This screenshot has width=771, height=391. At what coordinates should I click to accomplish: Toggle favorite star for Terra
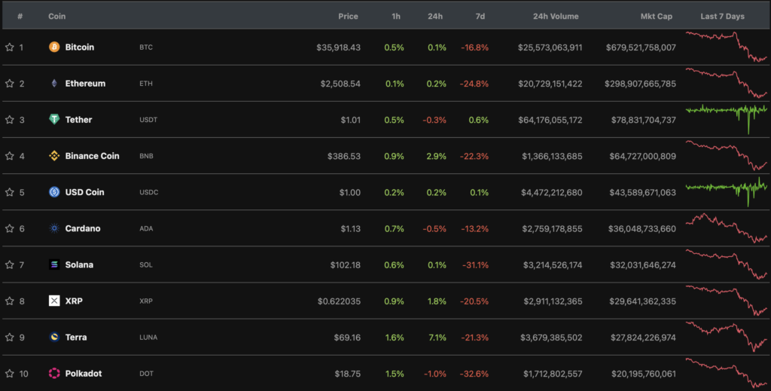(x=10, y=338)
